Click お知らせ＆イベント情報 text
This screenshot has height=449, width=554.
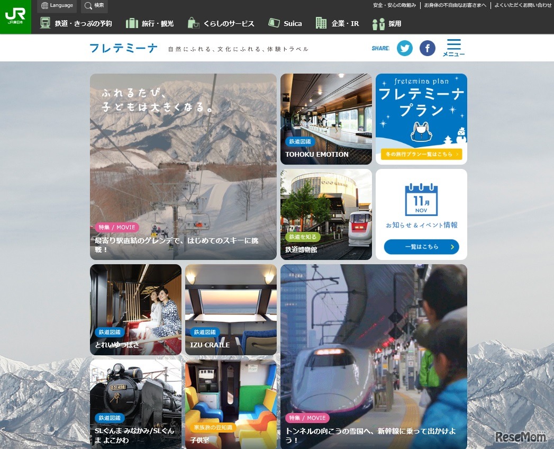421,225
